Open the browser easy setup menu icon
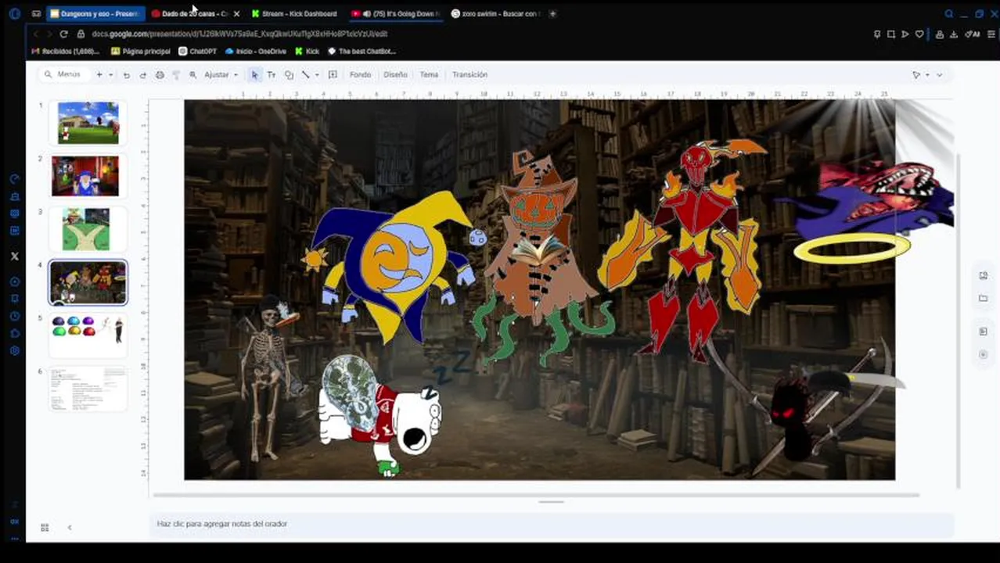 [x=992, y=34]
